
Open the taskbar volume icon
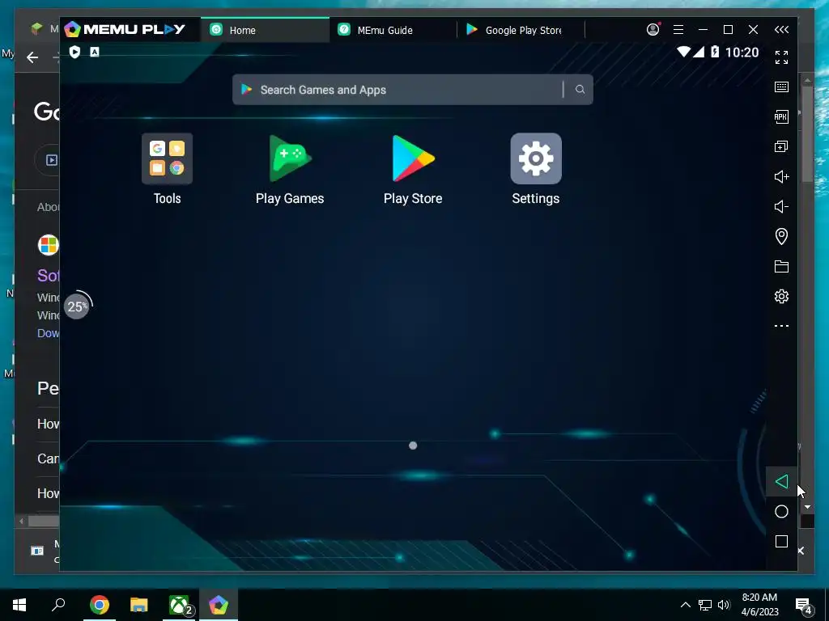pos(724,605)
